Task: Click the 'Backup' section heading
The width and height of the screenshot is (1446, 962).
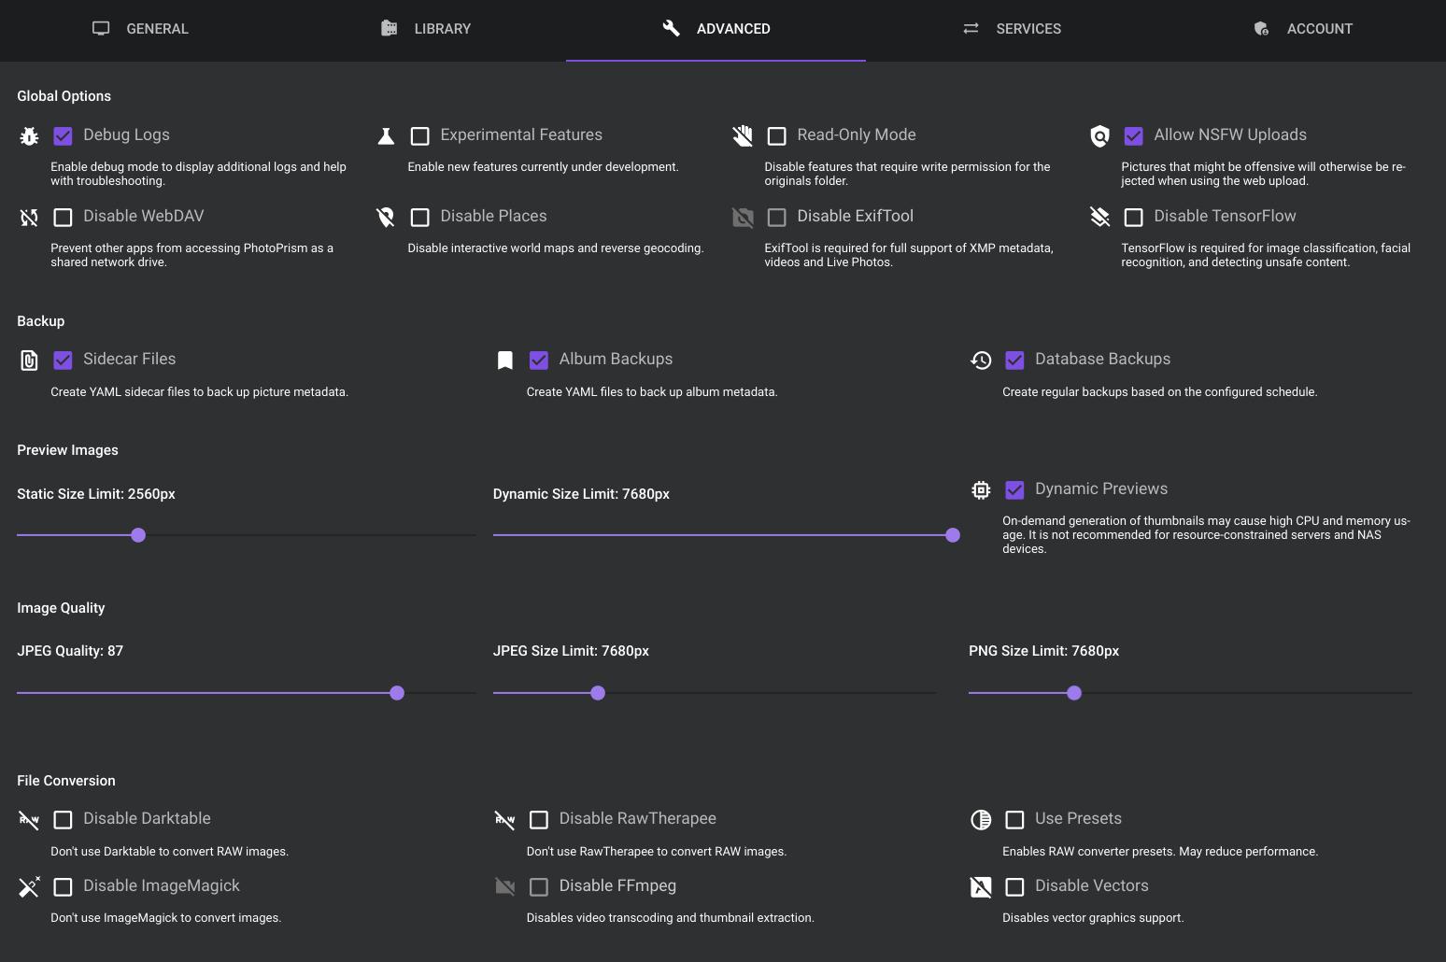Action: pyautogui.click(x=41, y=321)
